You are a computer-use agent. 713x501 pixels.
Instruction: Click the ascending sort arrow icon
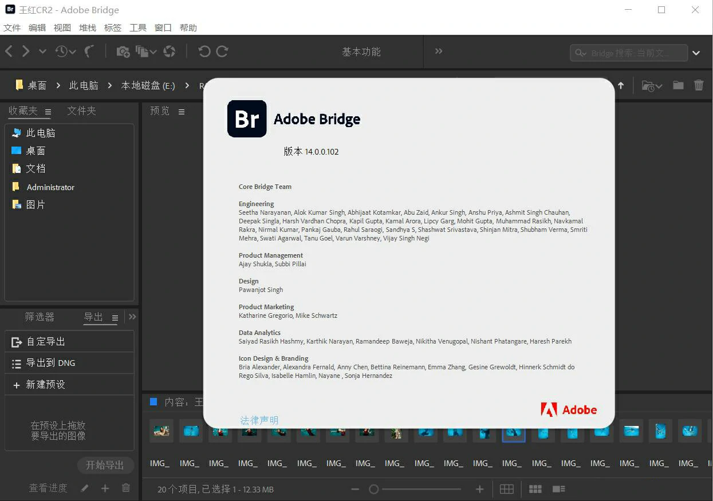(621, 85)
